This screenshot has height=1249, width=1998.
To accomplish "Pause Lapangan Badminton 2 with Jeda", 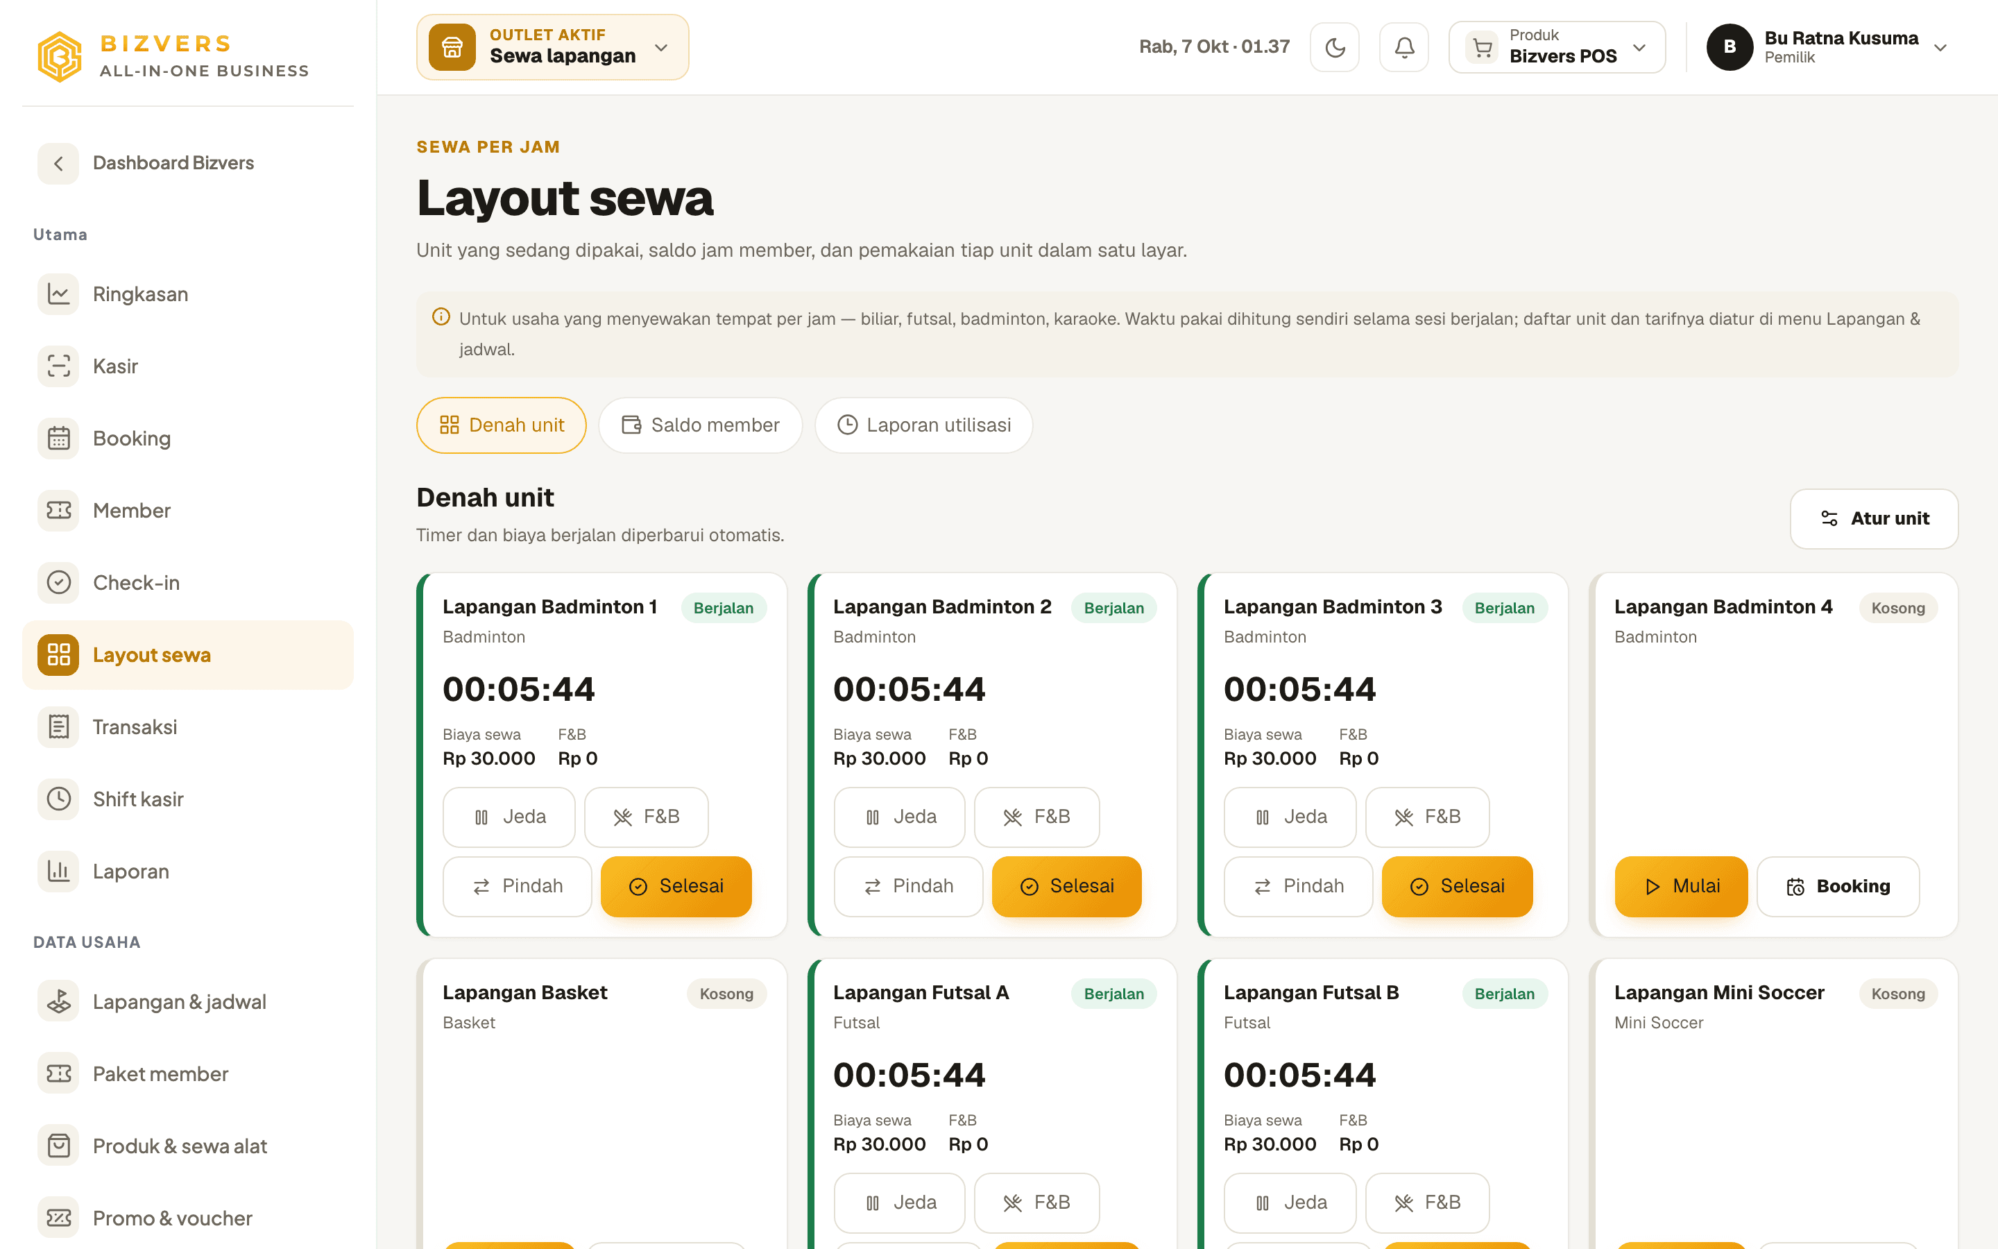I will point(899,817).
